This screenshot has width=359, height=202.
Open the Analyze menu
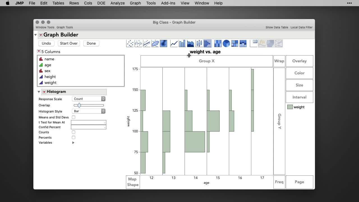(118, 3)
